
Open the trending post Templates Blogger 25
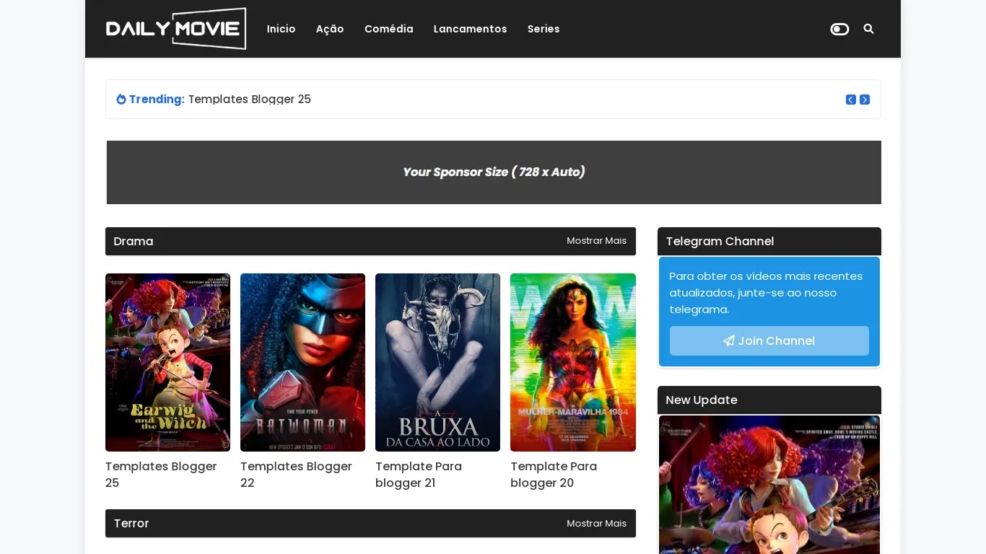coord(250,100)
